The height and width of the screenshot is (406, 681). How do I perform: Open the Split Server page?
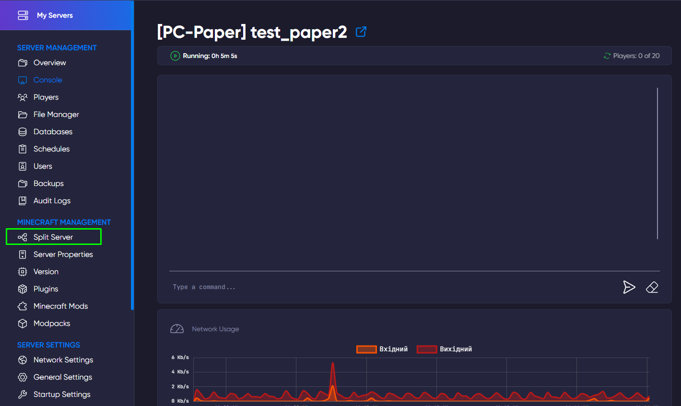[53, 237]
